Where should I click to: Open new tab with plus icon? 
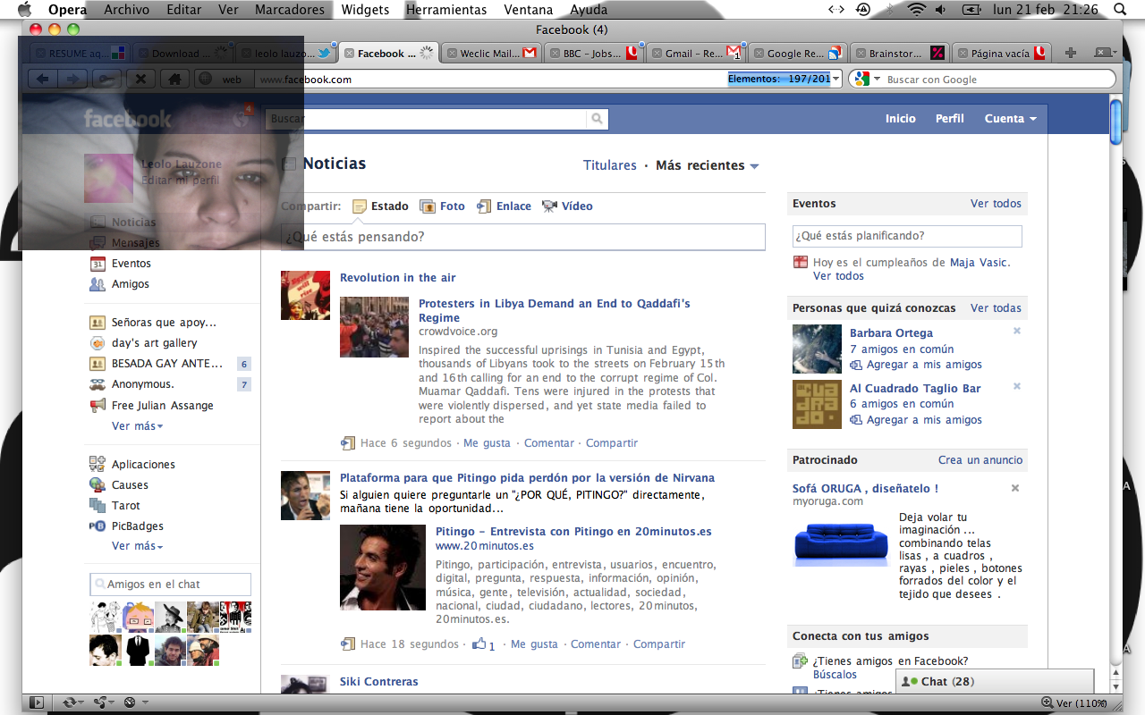[x=1071, y=54]
